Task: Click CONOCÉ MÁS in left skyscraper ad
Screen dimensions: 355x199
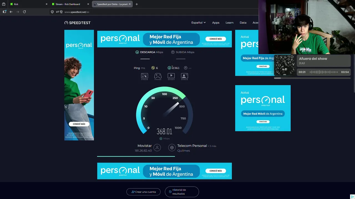Action: (79, 124)
